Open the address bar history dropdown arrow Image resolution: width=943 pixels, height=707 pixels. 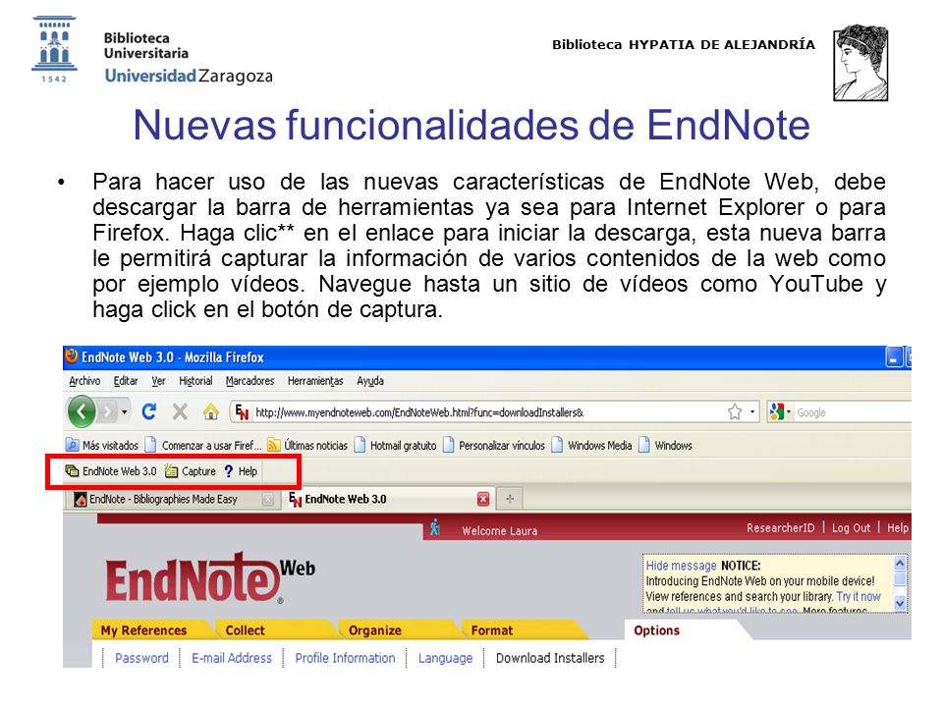[751, 412]
